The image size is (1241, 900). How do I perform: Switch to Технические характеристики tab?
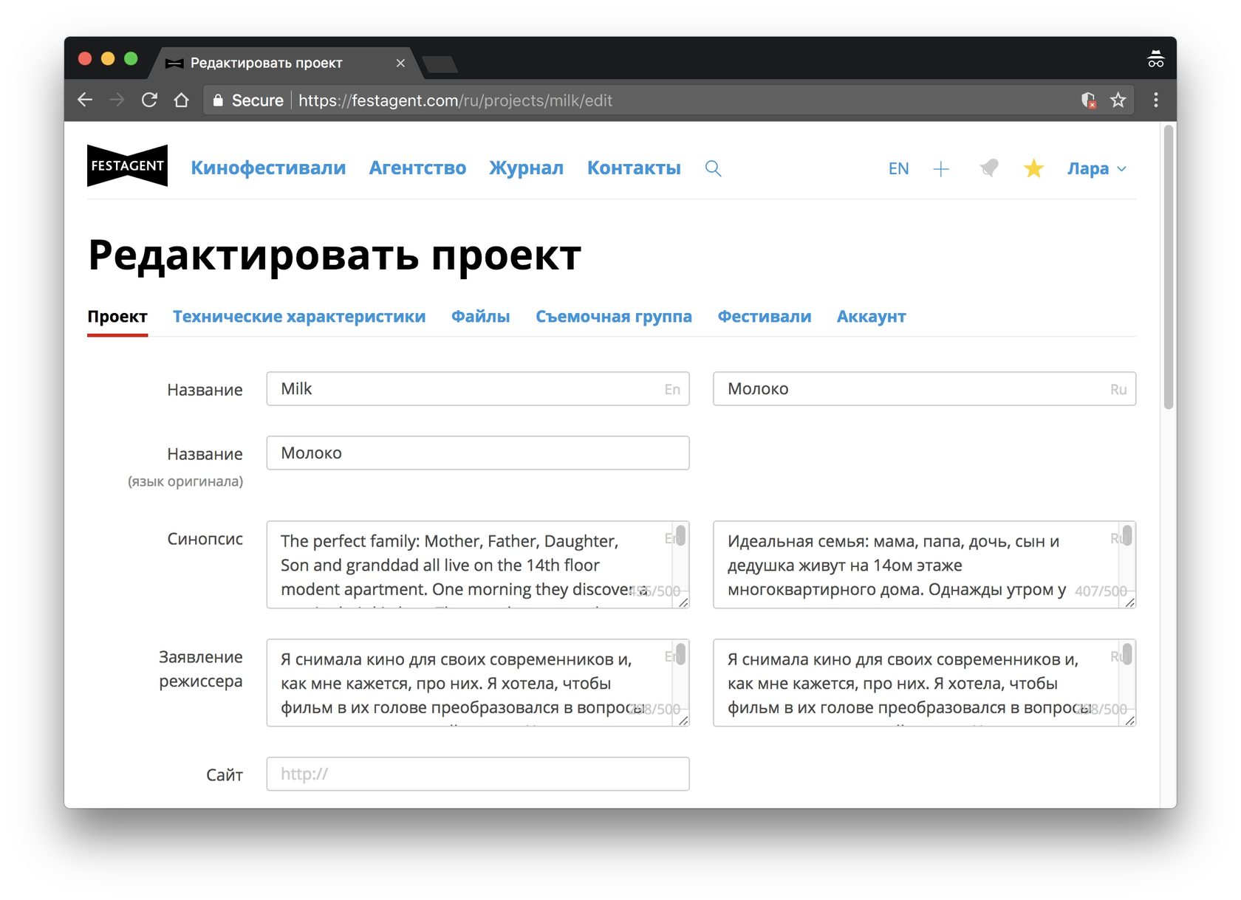(299, 317)
